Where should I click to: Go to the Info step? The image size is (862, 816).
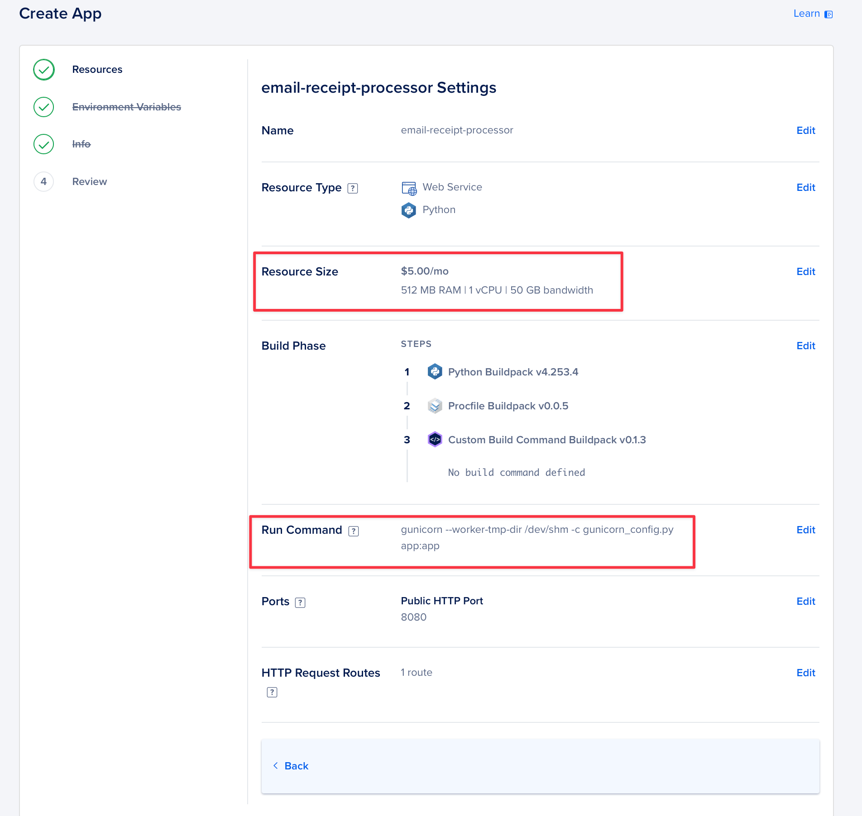click(81, 144)
